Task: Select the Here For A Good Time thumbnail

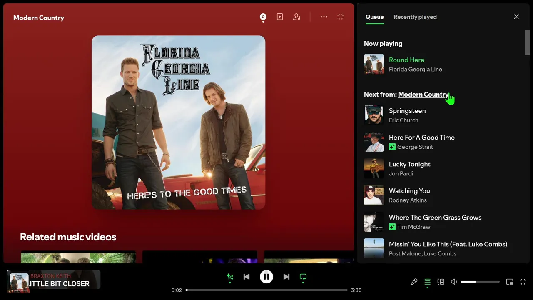Action: [x=374, y=142]
